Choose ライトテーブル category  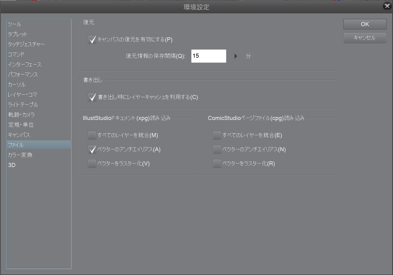click(39, 105)
